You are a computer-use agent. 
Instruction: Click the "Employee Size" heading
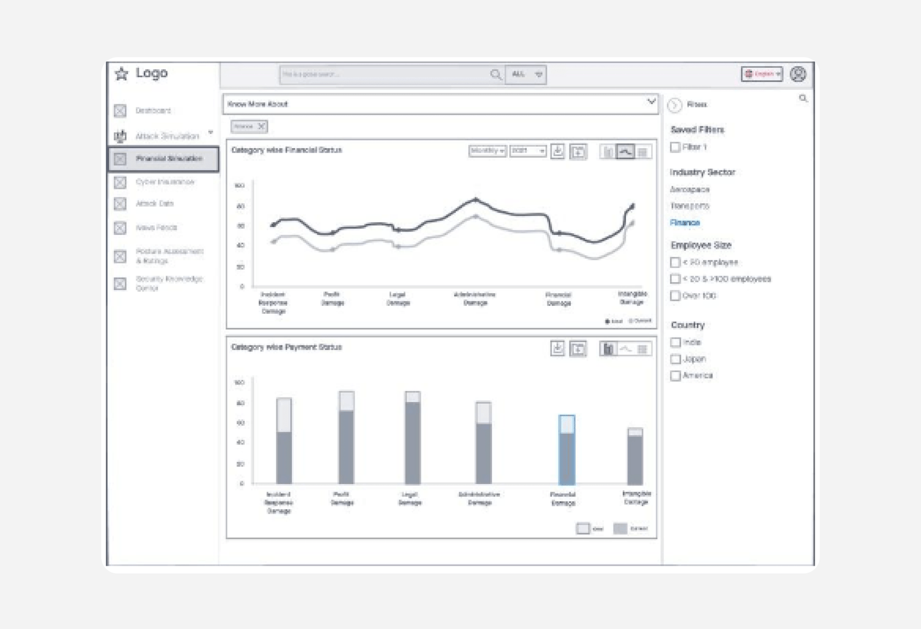[x=701, y=245]
